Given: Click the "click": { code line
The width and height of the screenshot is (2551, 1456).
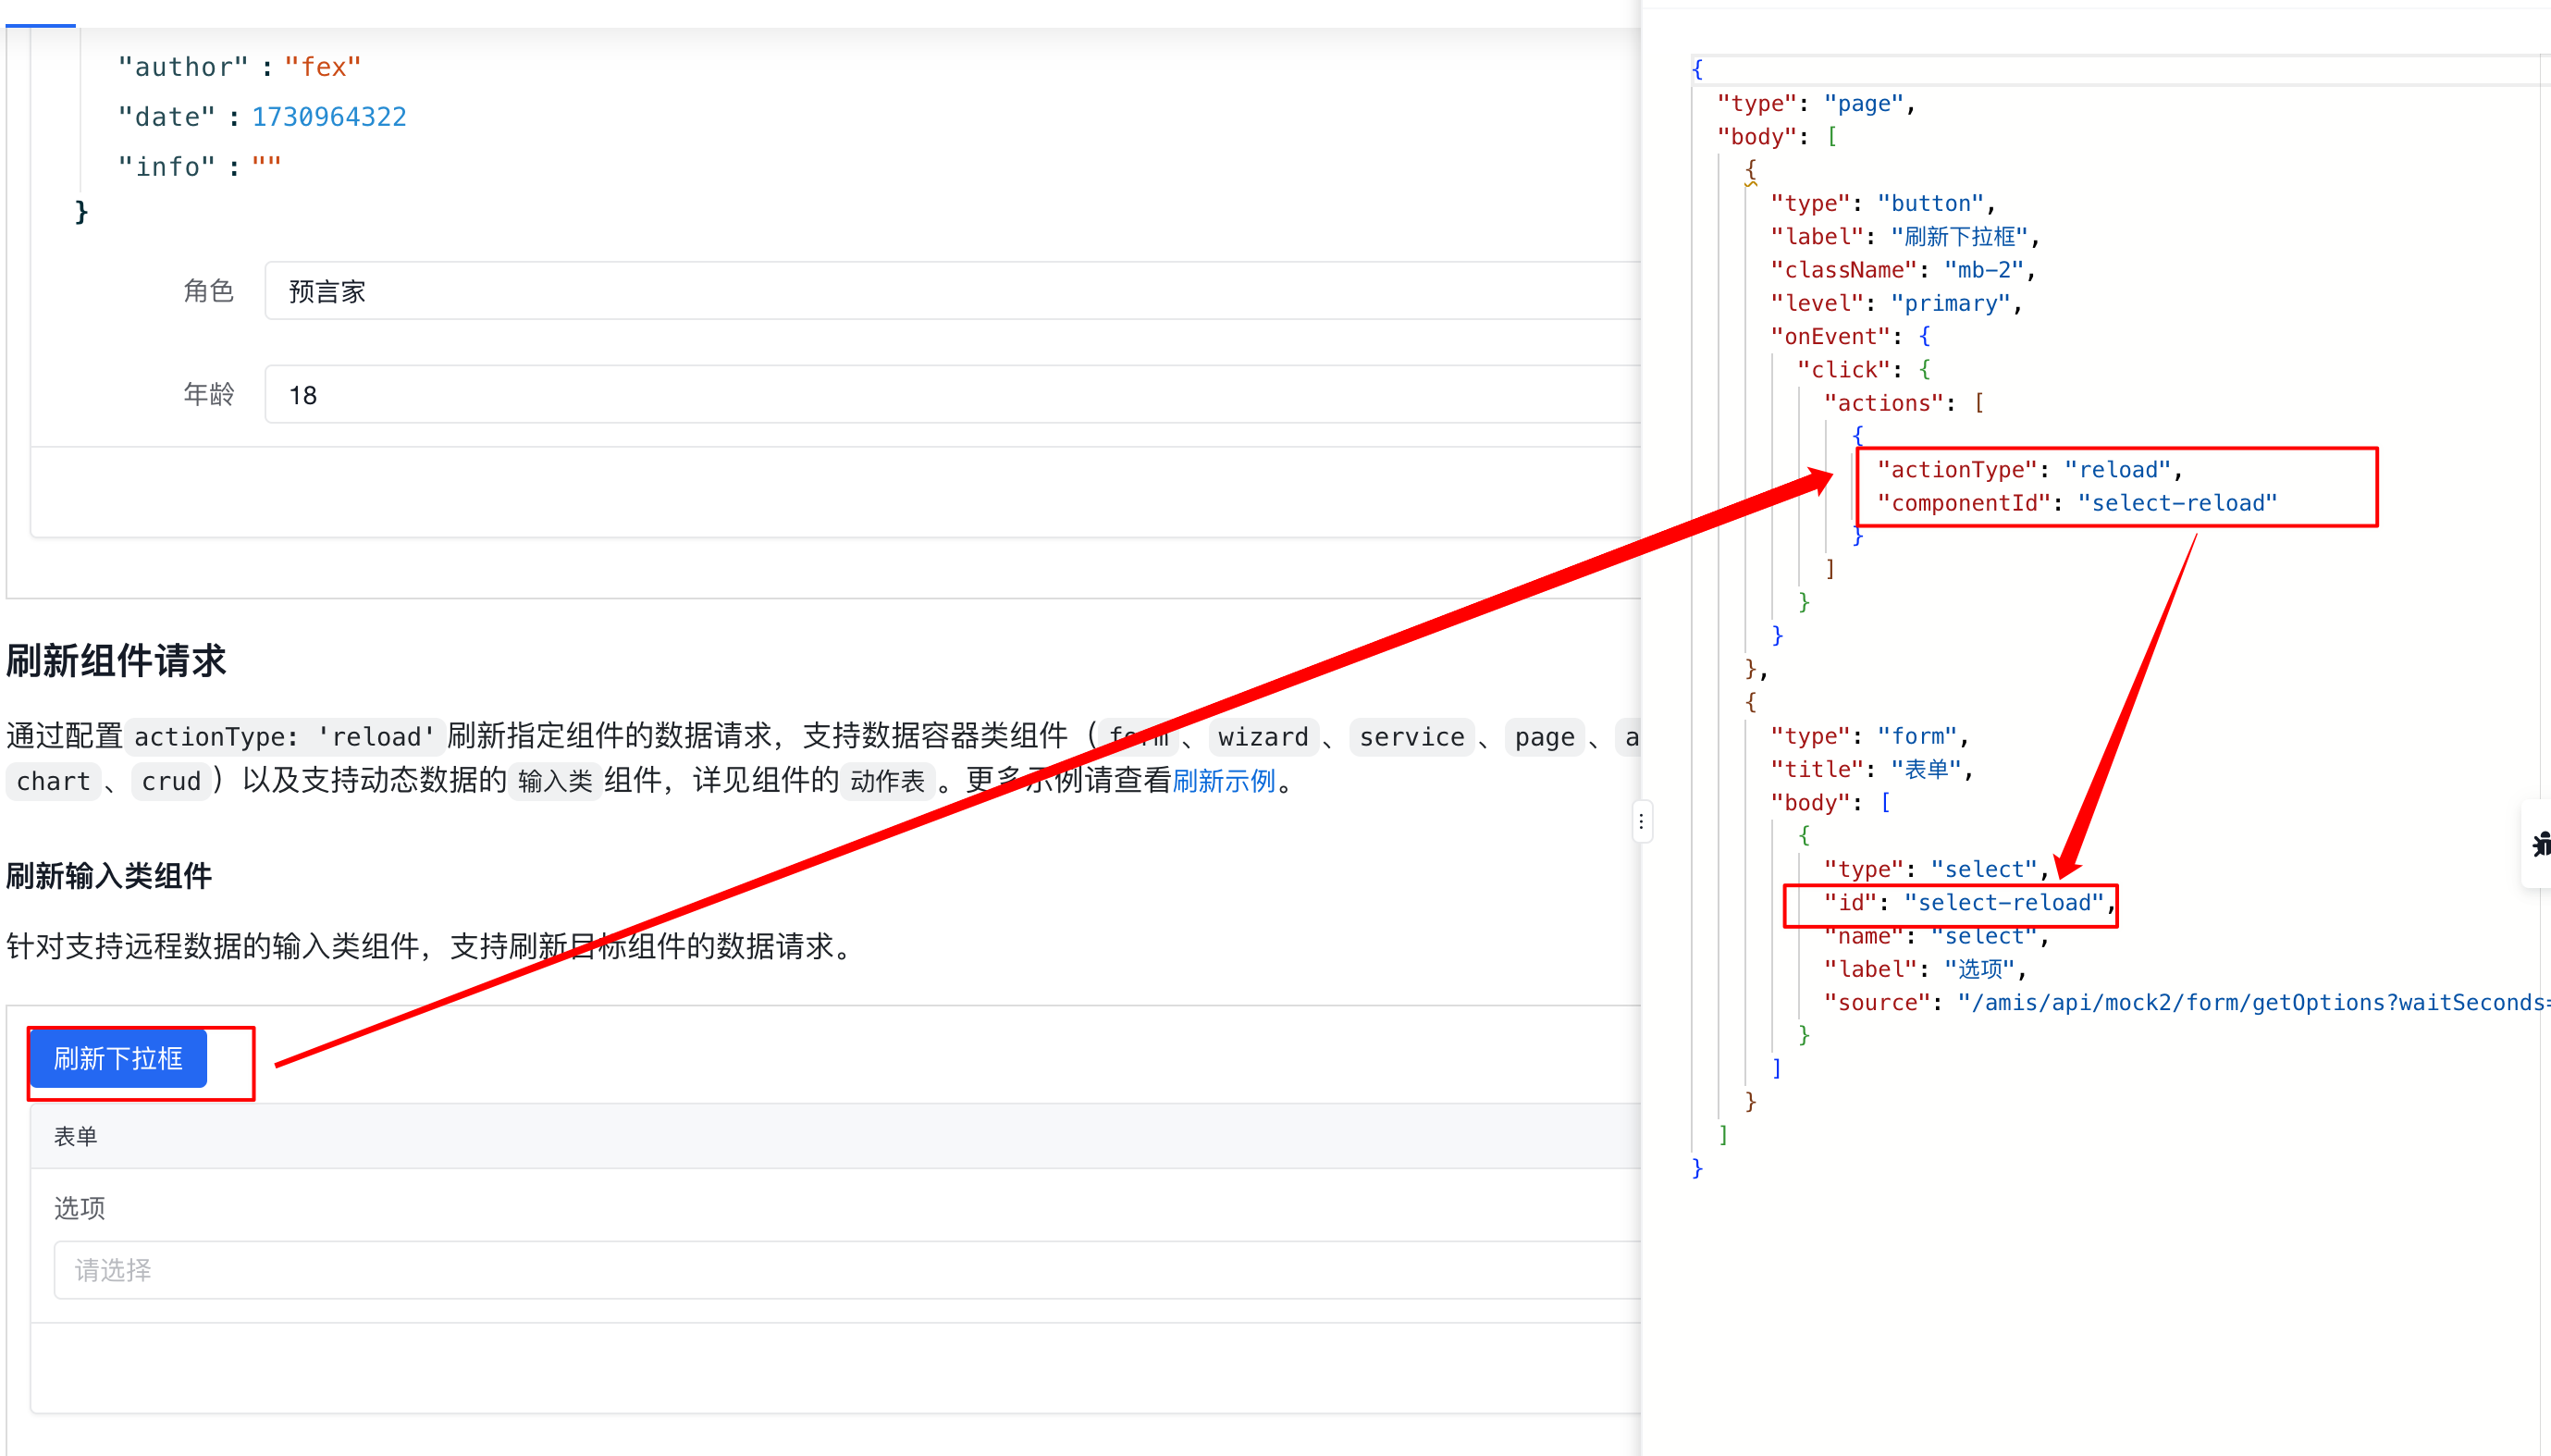Looking at the screenshot, I should (x=1863, y=370).
